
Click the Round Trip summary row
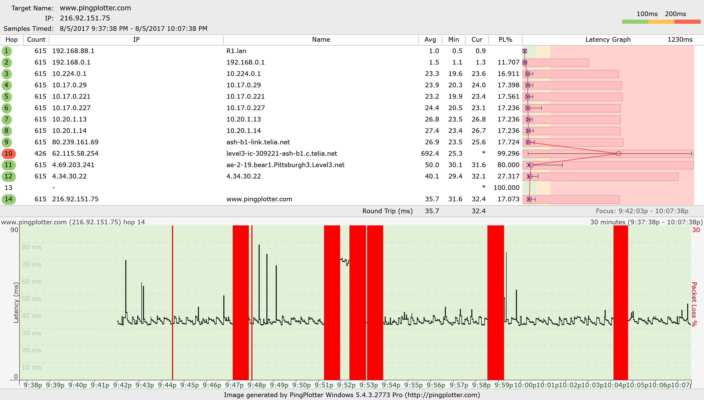pos(388,211)
